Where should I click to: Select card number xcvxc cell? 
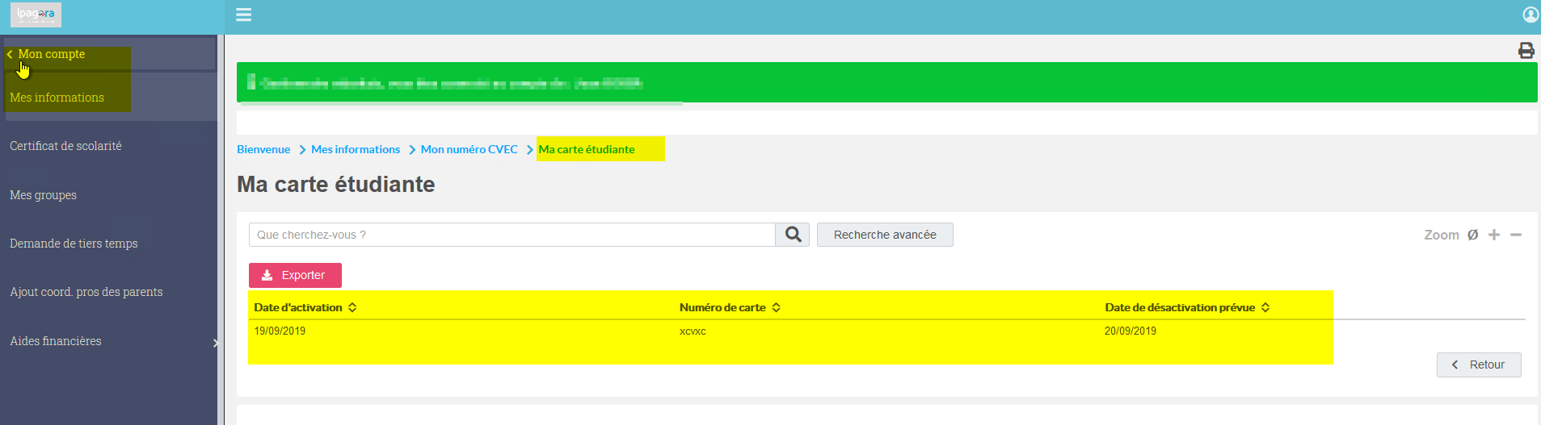click(x=693, y=331)
